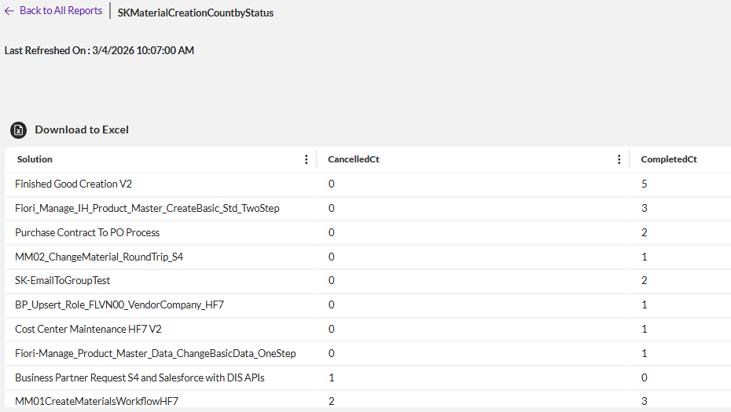The width and height of the screenshot is (731, 412).
Task: Click BP_Upsert_Role_FLVN00_VendorCompany_HF7 cell
Action: (x=119, y=304)
